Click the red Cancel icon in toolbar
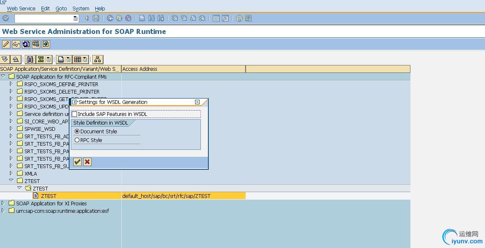 [128, 18]
